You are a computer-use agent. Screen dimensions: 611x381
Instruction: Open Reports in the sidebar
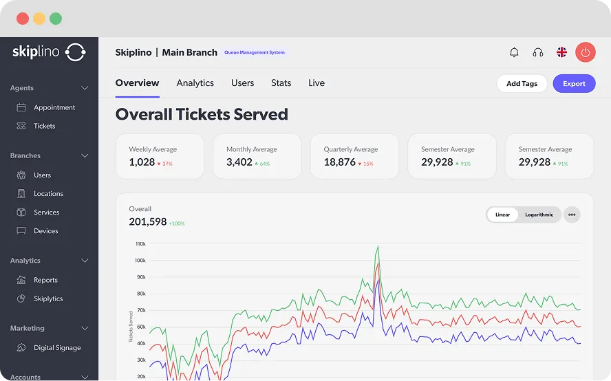[45, 280]
